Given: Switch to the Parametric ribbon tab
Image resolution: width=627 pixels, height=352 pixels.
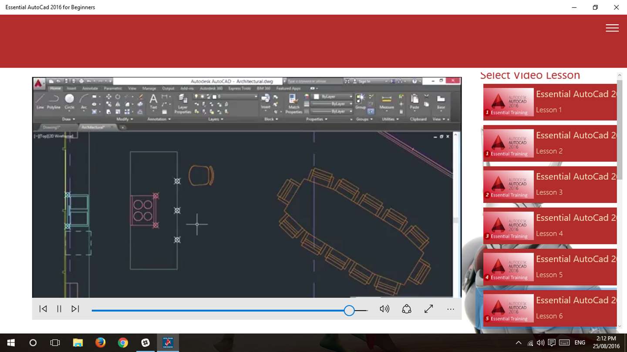Looking at the screenshot, I should 113,88.
